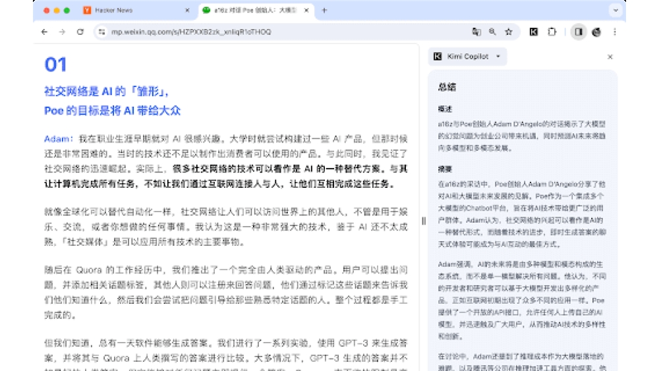Open a new browser tab
The height and width of the screenshot is (371, 659).
point(324,10)
